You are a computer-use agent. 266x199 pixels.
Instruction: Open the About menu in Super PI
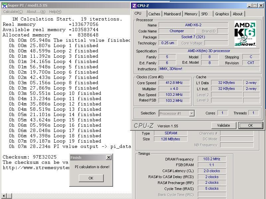click(x=36, y=12)
